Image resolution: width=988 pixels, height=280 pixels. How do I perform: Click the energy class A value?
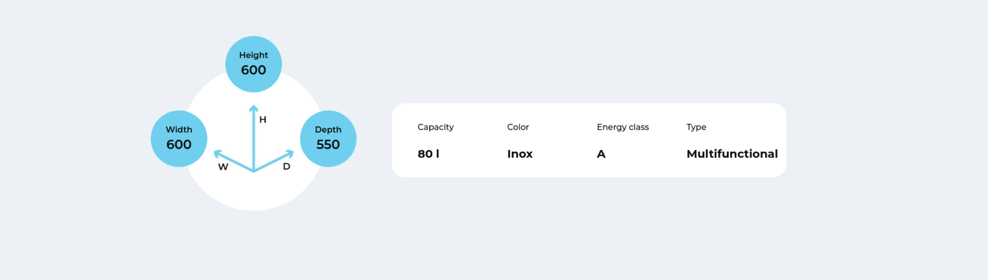pyautogui.click(x=601, y=154)
